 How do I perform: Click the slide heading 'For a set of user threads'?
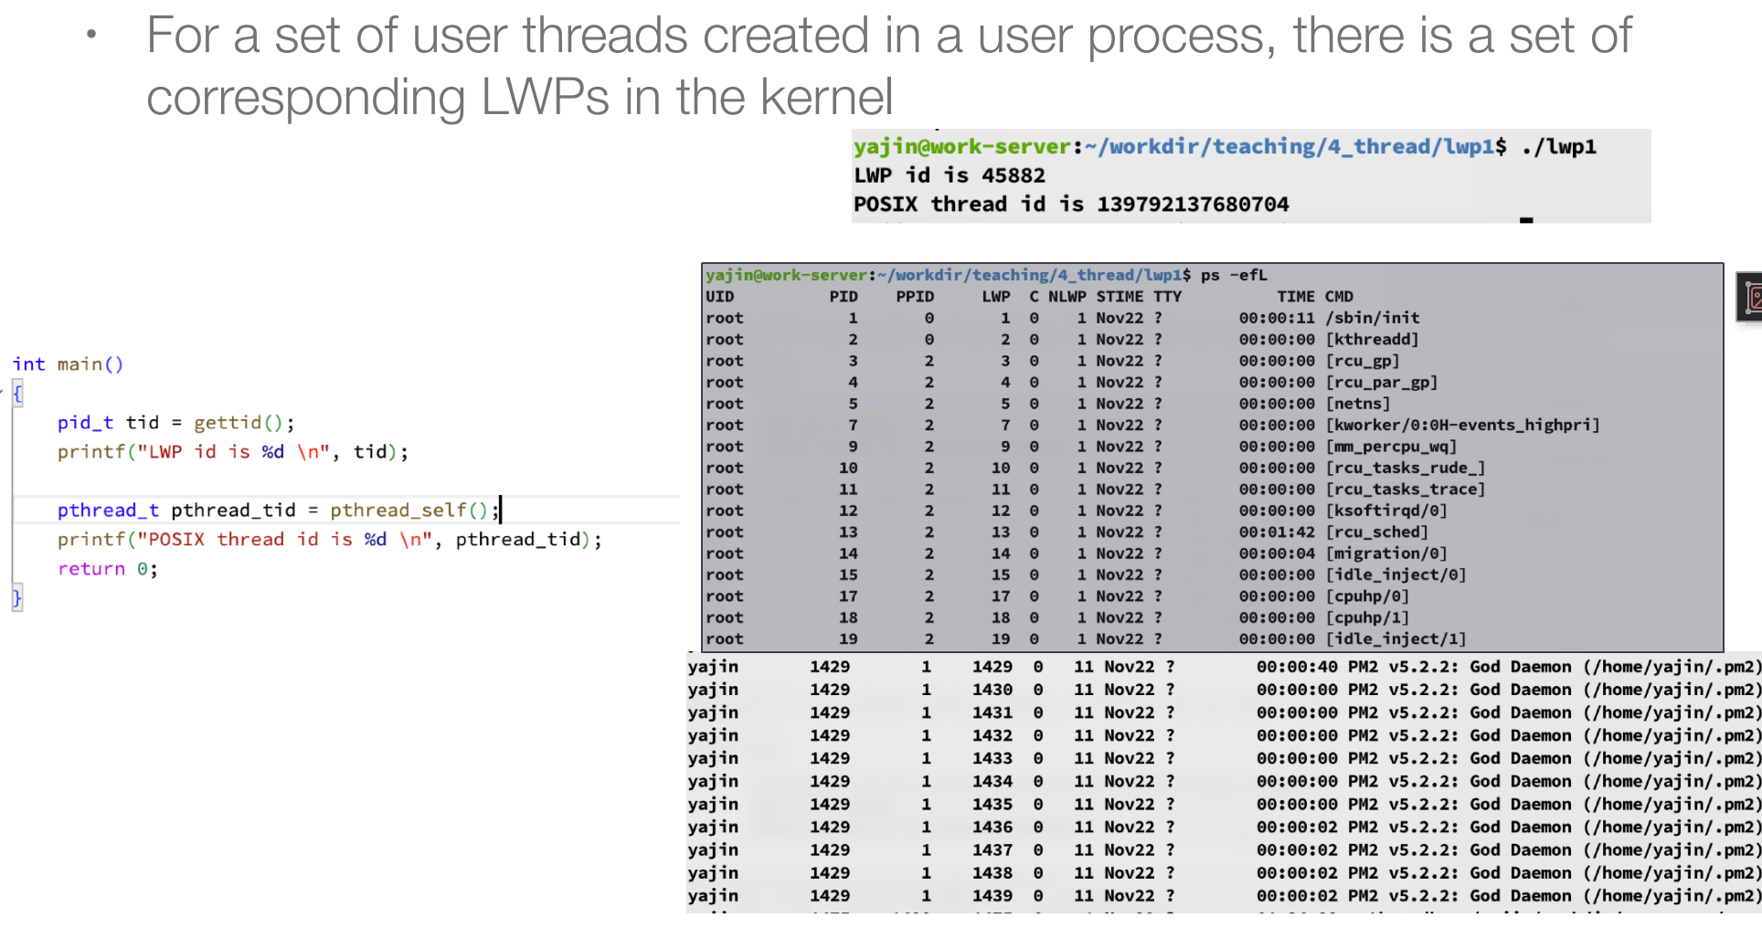tap(418, 37)
